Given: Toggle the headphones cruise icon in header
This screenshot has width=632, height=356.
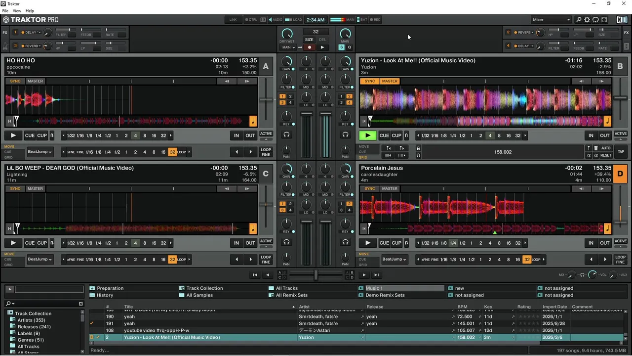Looking at the screenshot, I should [x=595, y=20].
